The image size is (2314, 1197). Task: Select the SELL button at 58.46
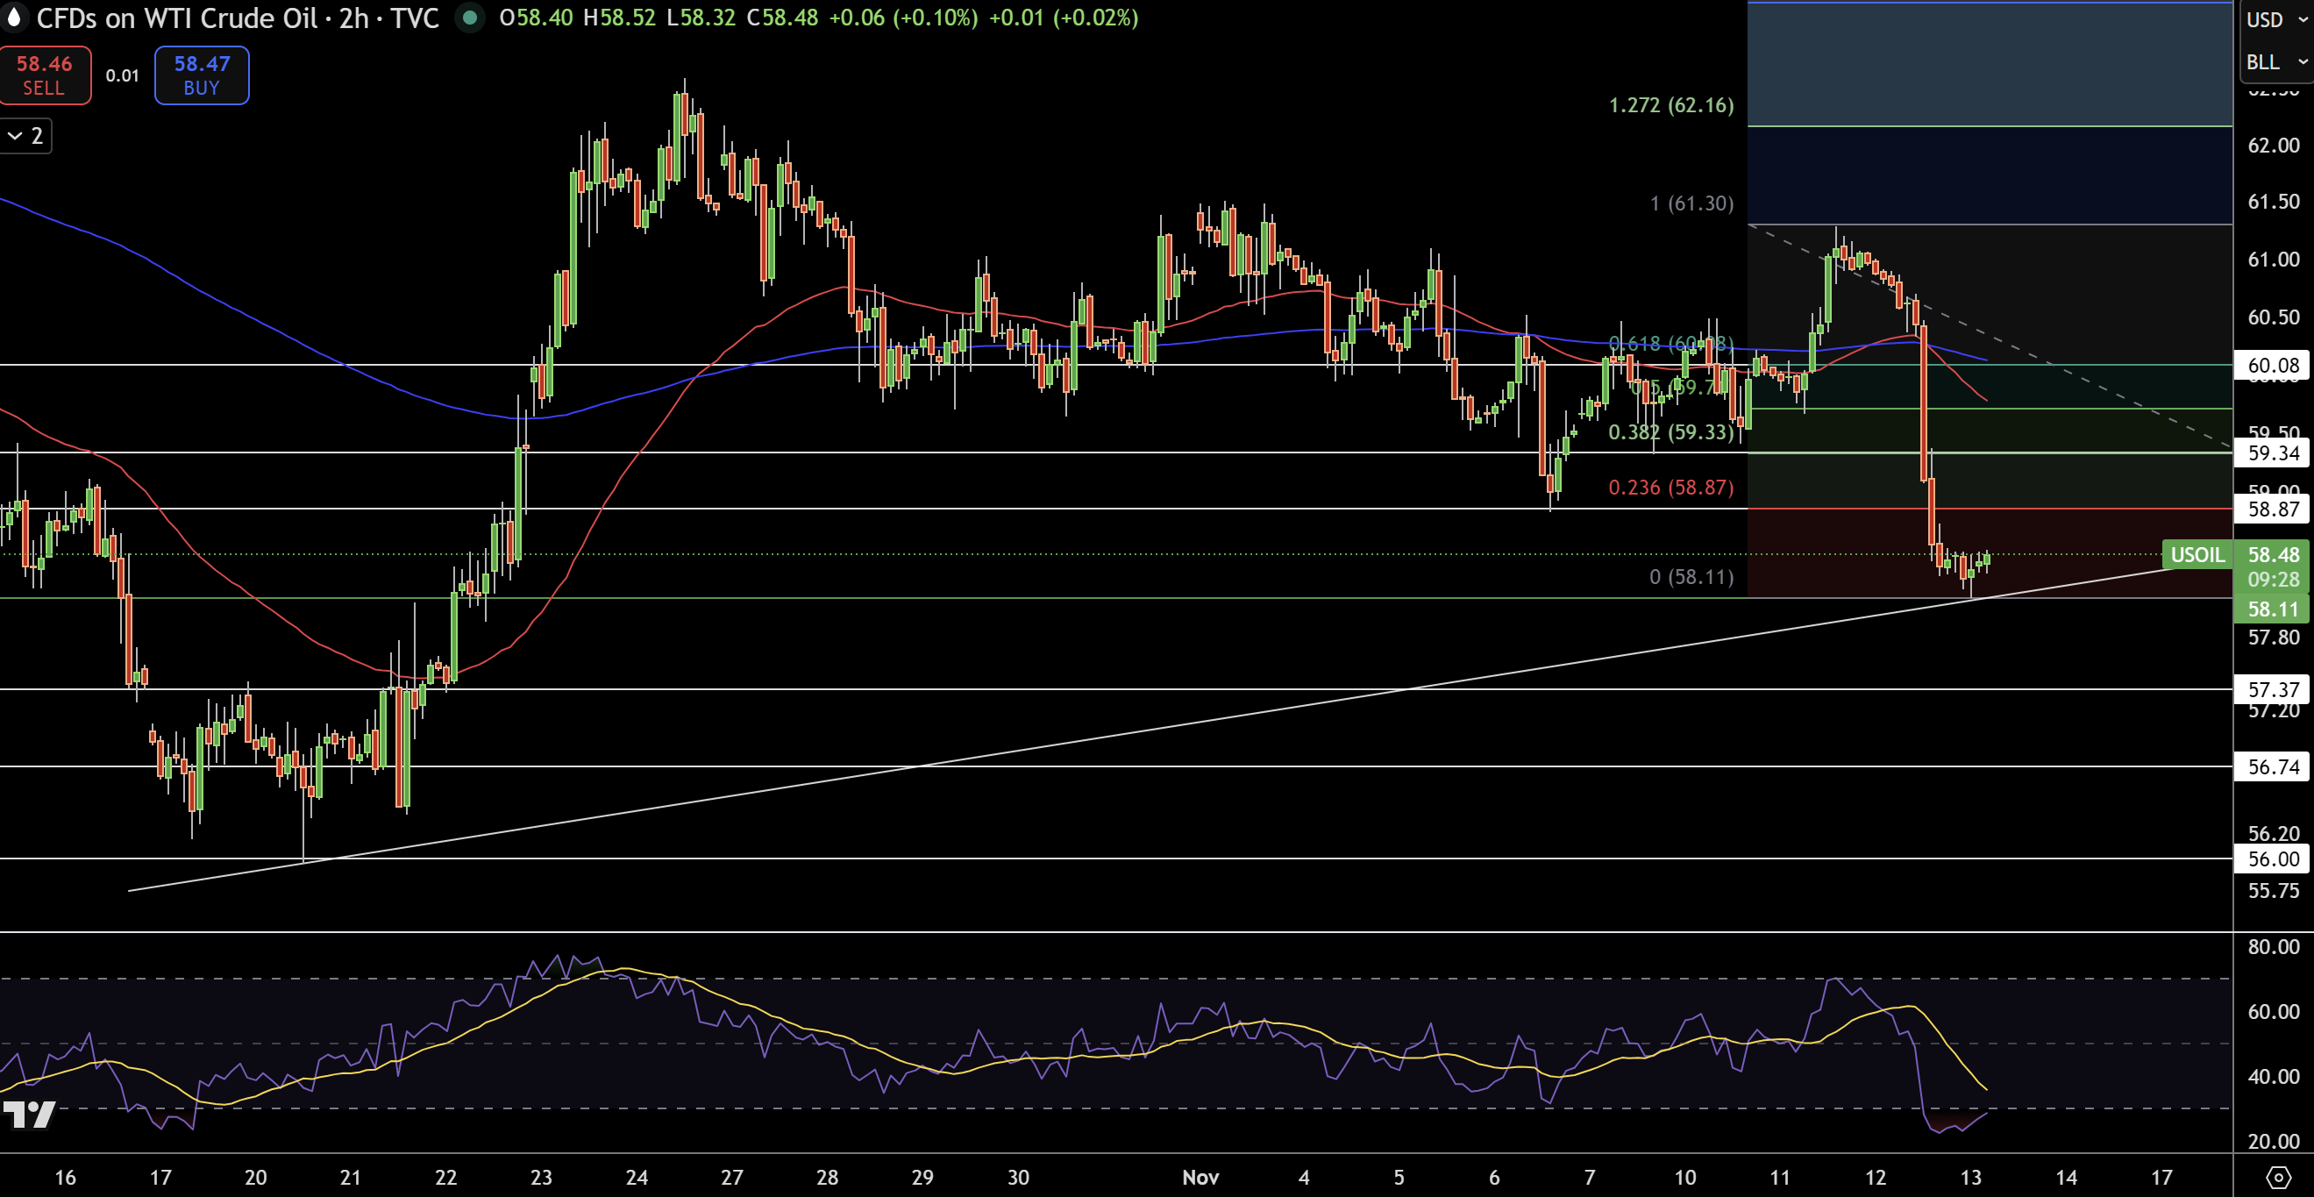tap(45, 75)
